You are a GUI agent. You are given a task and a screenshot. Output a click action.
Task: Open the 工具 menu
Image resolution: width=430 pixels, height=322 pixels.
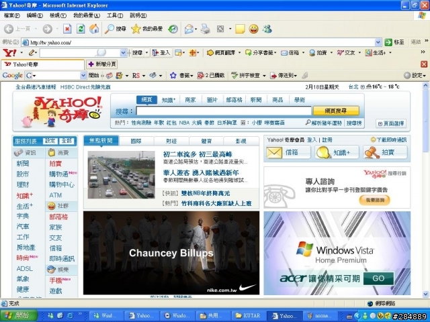click(115, 15)
